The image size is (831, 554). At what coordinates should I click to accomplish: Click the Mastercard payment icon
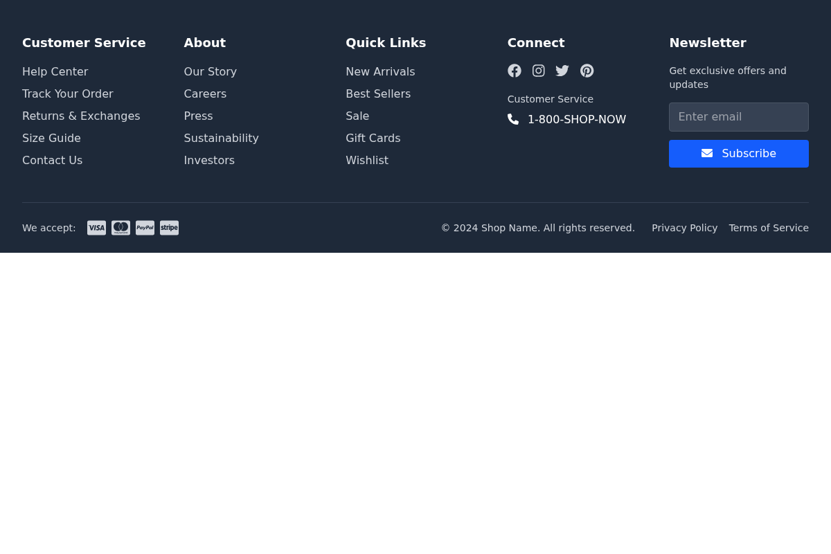click(x=121, y=228)
